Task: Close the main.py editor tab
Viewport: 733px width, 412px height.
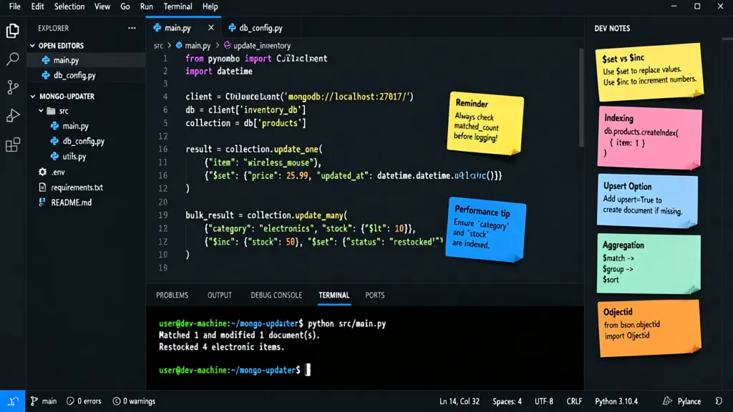Action: click(211, 28)
